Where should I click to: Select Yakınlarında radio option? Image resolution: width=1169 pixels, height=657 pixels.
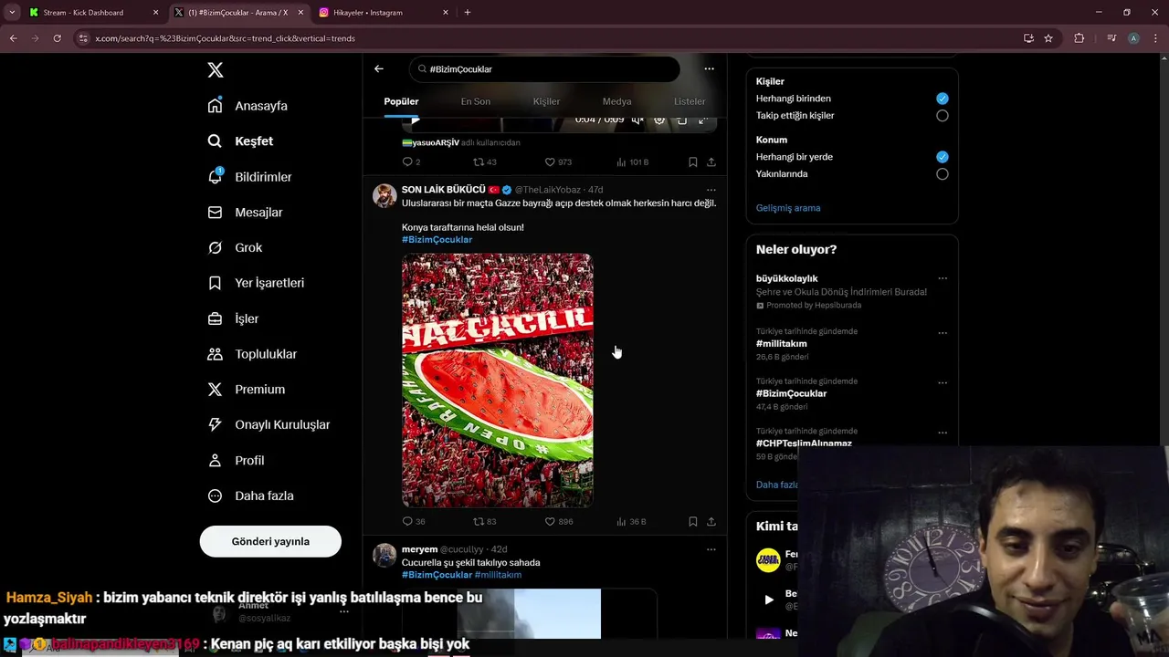click(x=943, y=174)
